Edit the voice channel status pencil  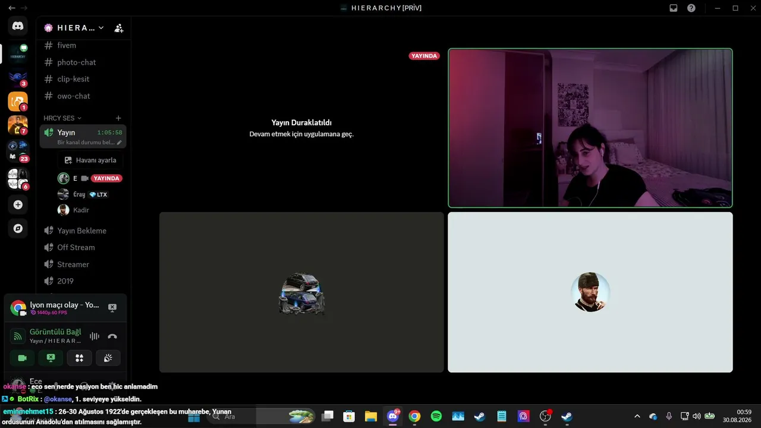pyautogui.click(x=119, y=143)
